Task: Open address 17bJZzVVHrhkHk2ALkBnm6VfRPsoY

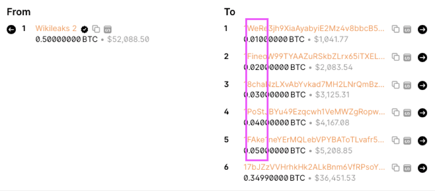Action: (314, 168)
